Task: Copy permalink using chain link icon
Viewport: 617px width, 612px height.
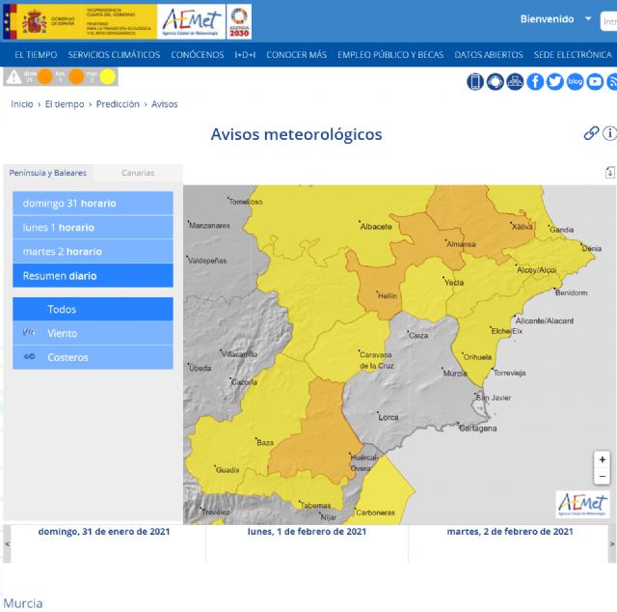Action: tap(591, 133)
